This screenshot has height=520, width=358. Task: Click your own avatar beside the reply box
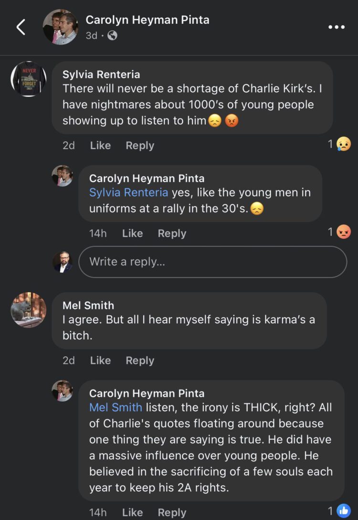click(64, 262)
